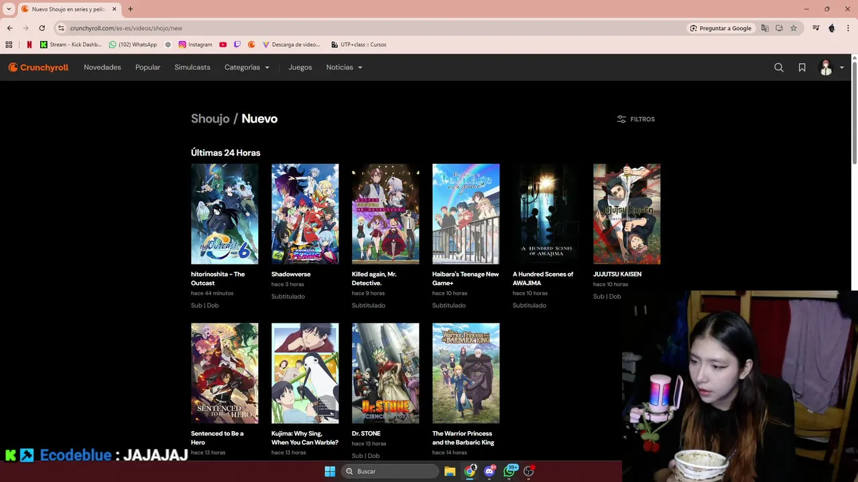
Task: Open the ChatGPT bookmark icon
Action: click(168, 45)
